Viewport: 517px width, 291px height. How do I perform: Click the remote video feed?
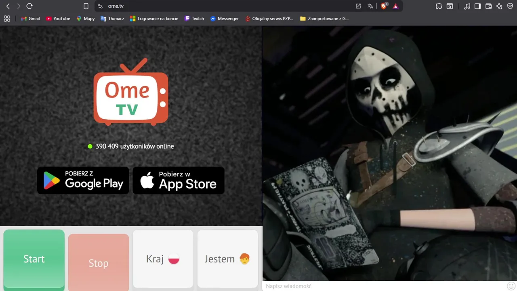pos(390,154)
